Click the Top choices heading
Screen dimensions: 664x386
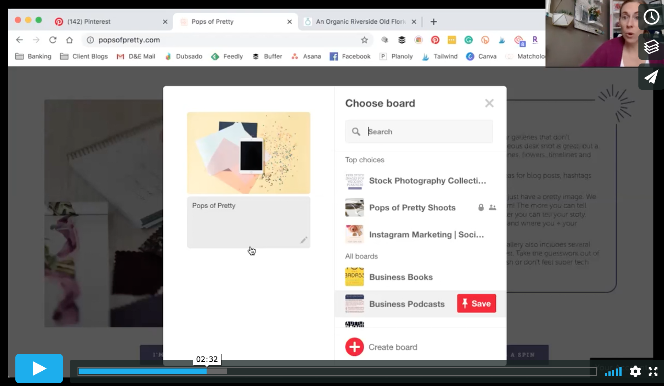365,160
